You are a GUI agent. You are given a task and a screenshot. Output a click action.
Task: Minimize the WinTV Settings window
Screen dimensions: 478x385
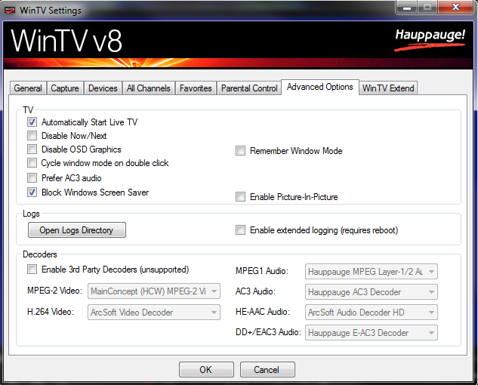[x=407, y=7]
